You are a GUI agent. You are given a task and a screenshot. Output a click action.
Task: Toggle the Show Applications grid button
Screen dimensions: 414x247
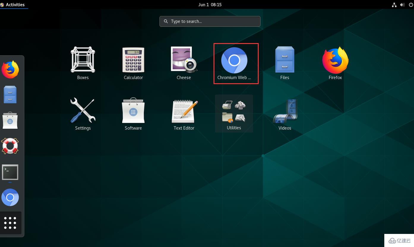coord(10,223)
